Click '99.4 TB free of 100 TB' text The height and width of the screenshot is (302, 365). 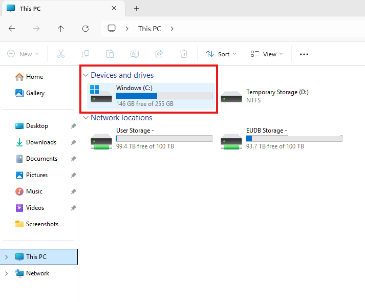coord(145,146)
